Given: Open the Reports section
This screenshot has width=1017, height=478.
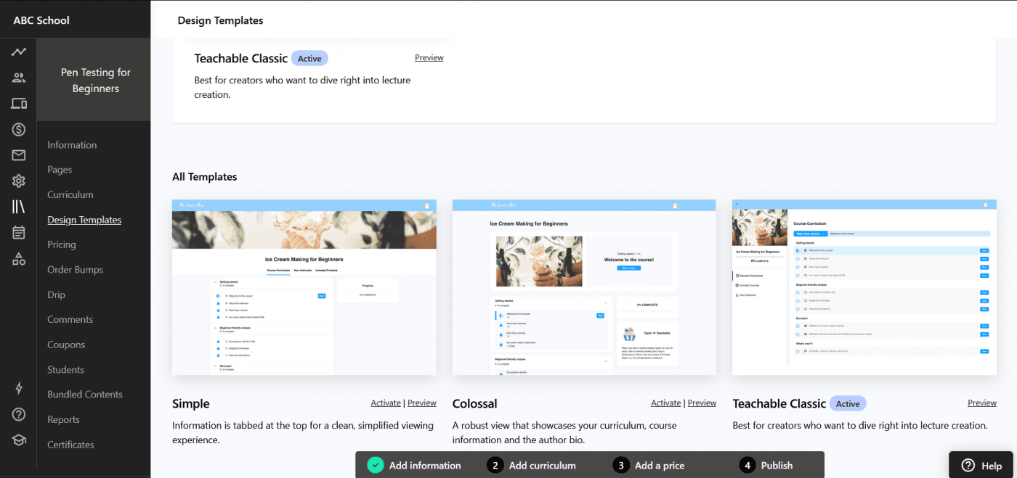Looking at the screenshot, I should [x=63, y=419].
